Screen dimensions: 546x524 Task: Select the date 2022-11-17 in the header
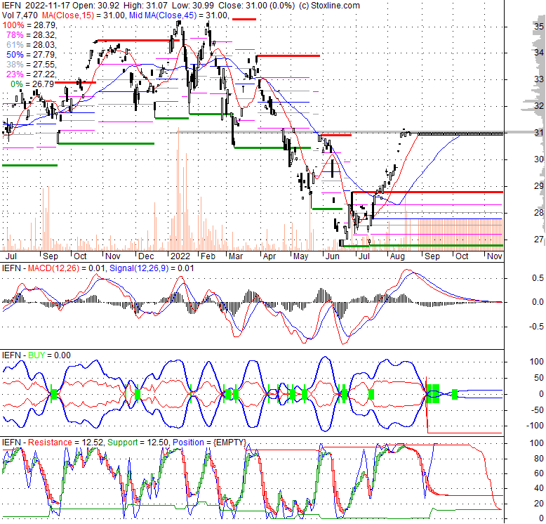(x=47, y=6)
